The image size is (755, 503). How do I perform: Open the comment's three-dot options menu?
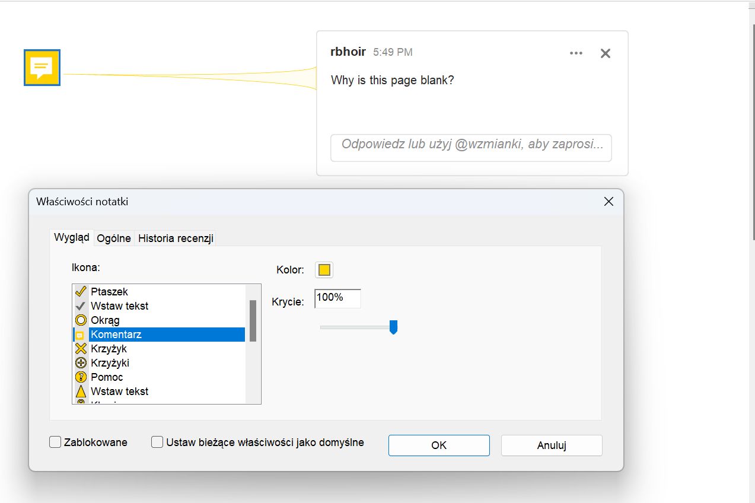pos(576,53)
